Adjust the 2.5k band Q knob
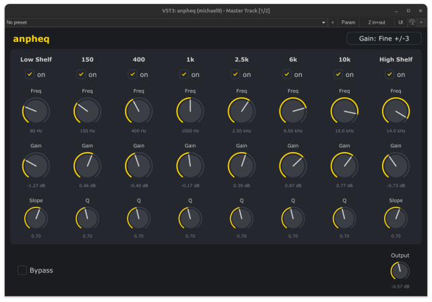The width and height of the screenshot is (432, 302). coord(242,218)
